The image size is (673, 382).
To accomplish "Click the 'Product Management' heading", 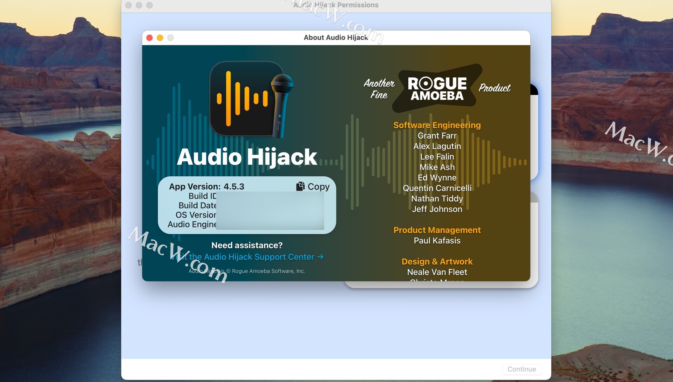I will click(x=437, y=230).
